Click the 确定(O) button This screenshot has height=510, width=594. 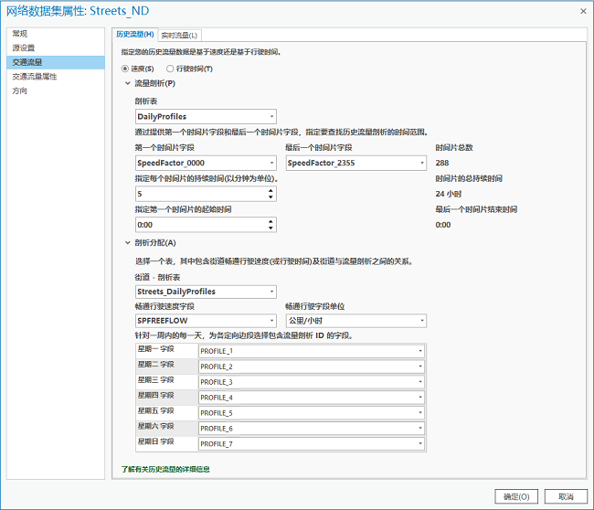(515, 496)
